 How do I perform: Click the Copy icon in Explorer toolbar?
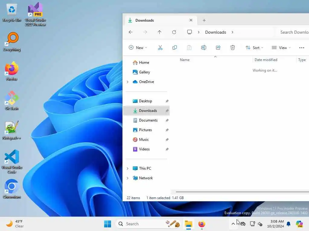pyautogui.click(x=175, y=48)
